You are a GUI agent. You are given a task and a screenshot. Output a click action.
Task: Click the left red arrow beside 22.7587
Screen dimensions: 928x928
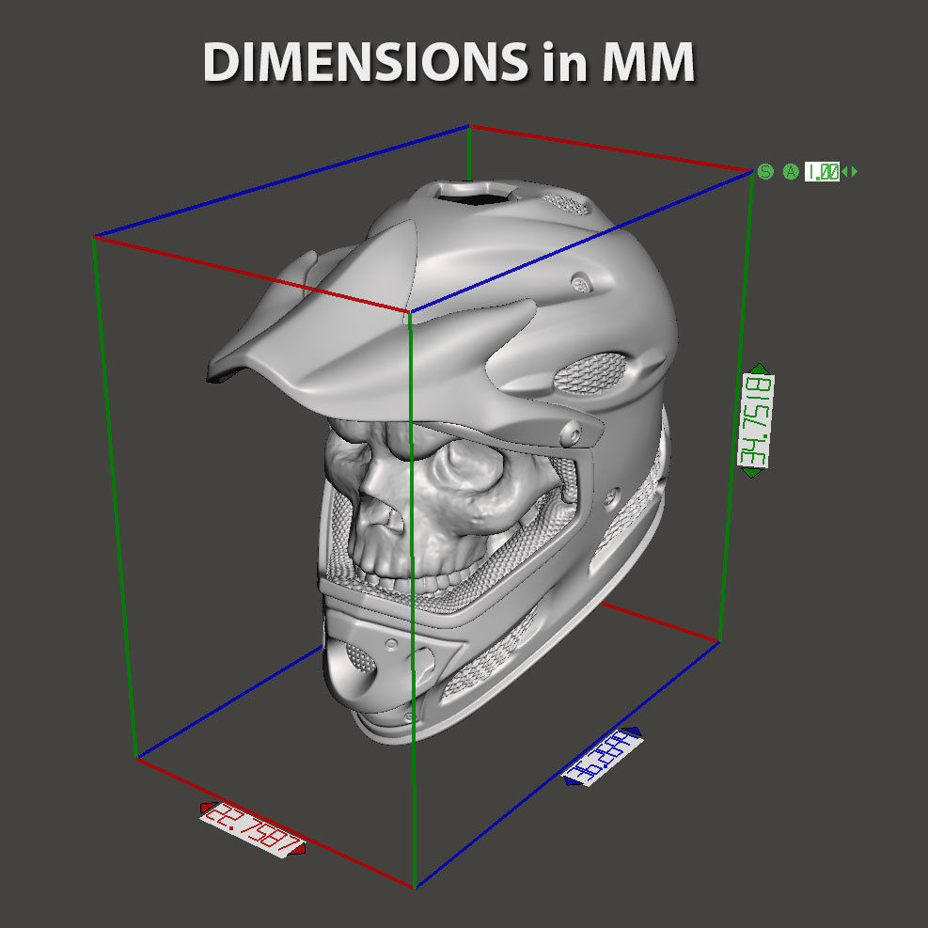(x=208, y=808)
